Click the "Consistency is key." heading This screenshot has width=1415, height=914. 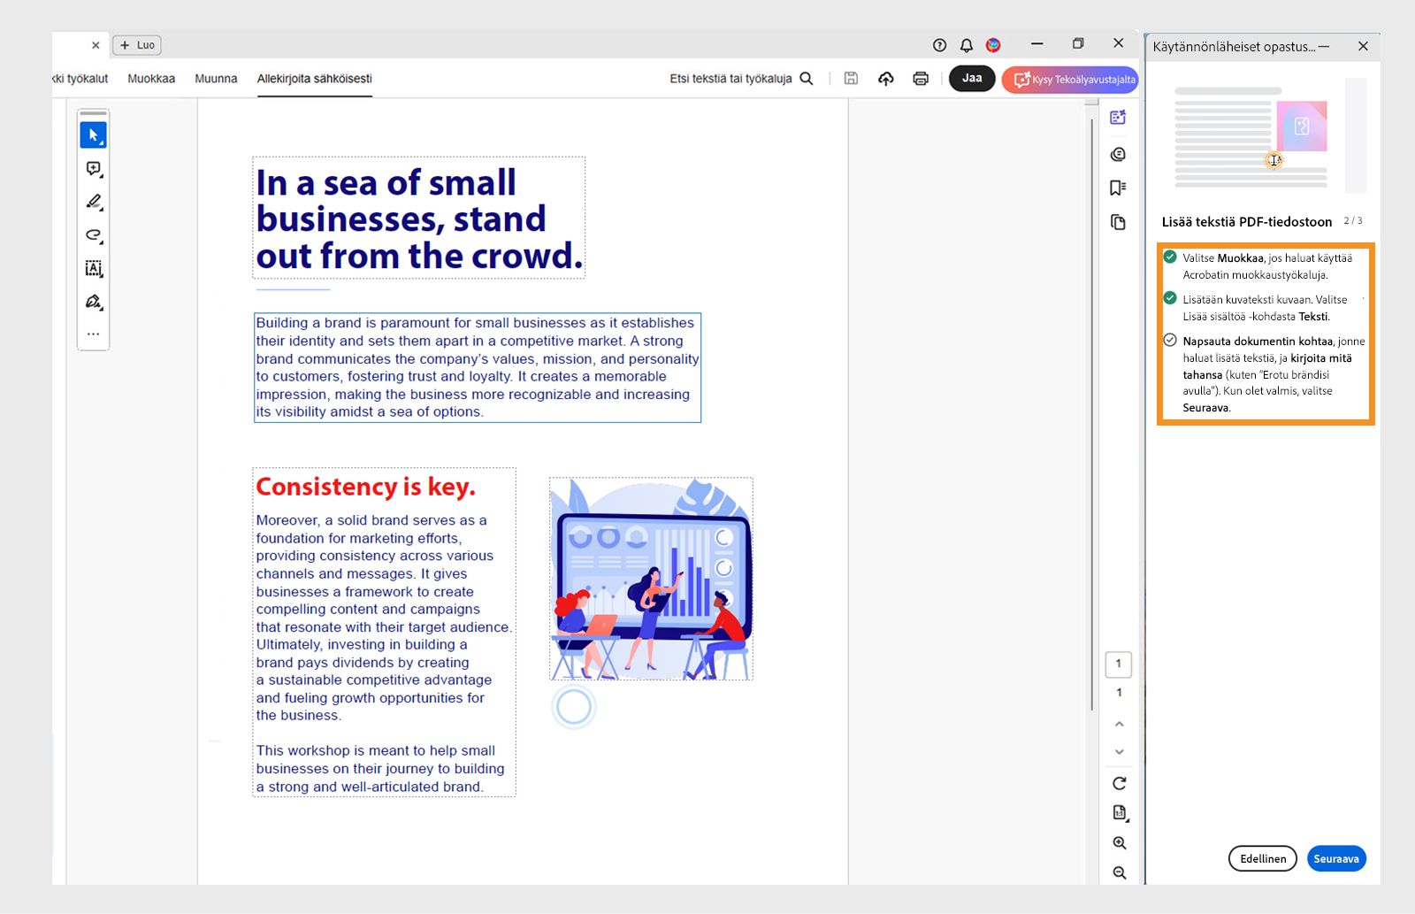click(x=366, y=487)
